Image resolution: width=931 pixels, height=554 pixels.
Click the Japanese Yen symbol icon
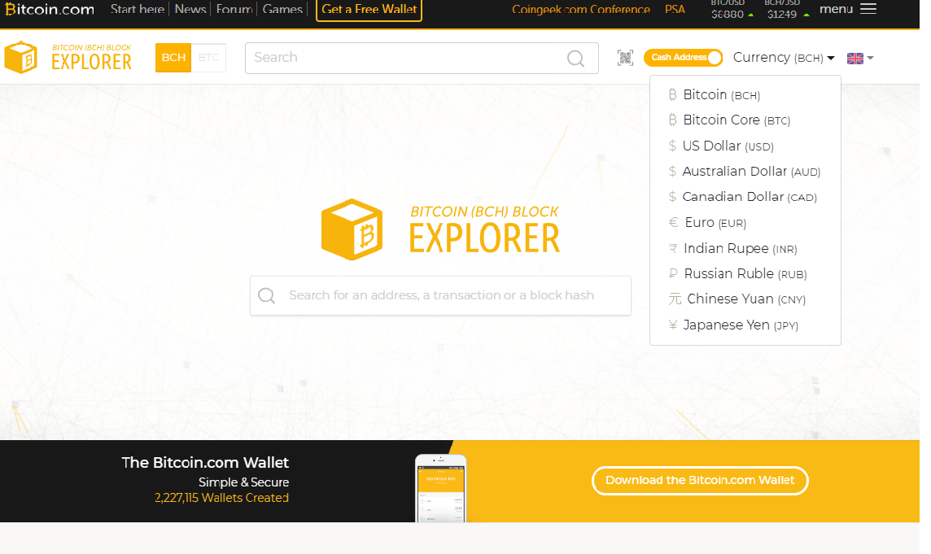(673, 325)
